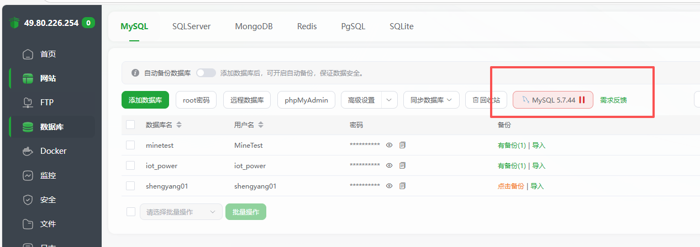Show password for iot_power database
The image size is (700, 247).
click(x=389, y=165)
